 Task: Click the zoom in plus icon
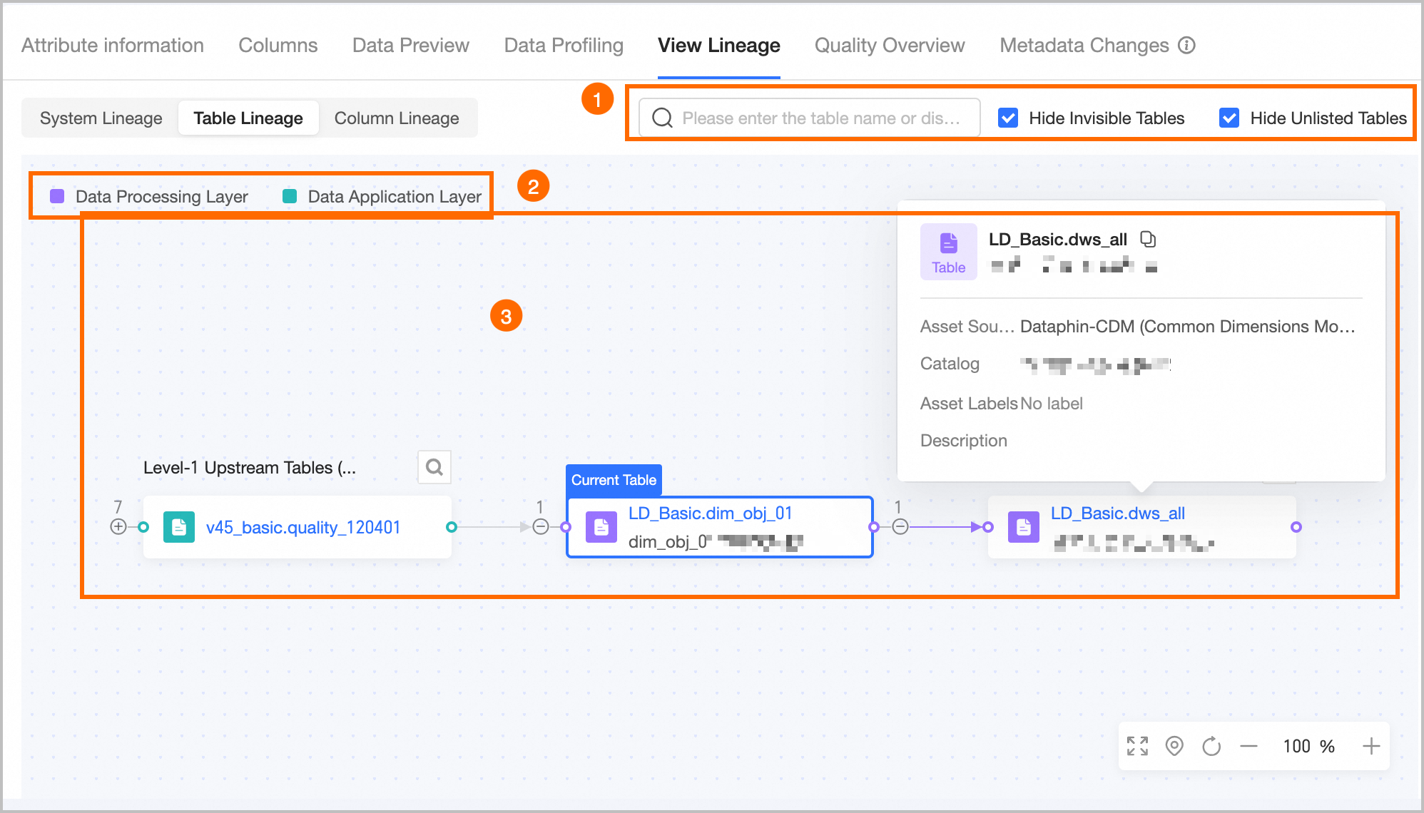pyautogui.click(x=1370, y=746)
